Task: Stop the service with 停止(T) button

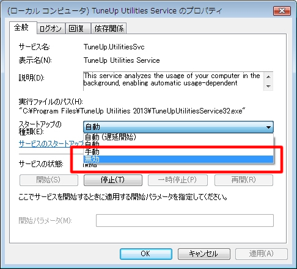Action: click(x=113, y=180)
